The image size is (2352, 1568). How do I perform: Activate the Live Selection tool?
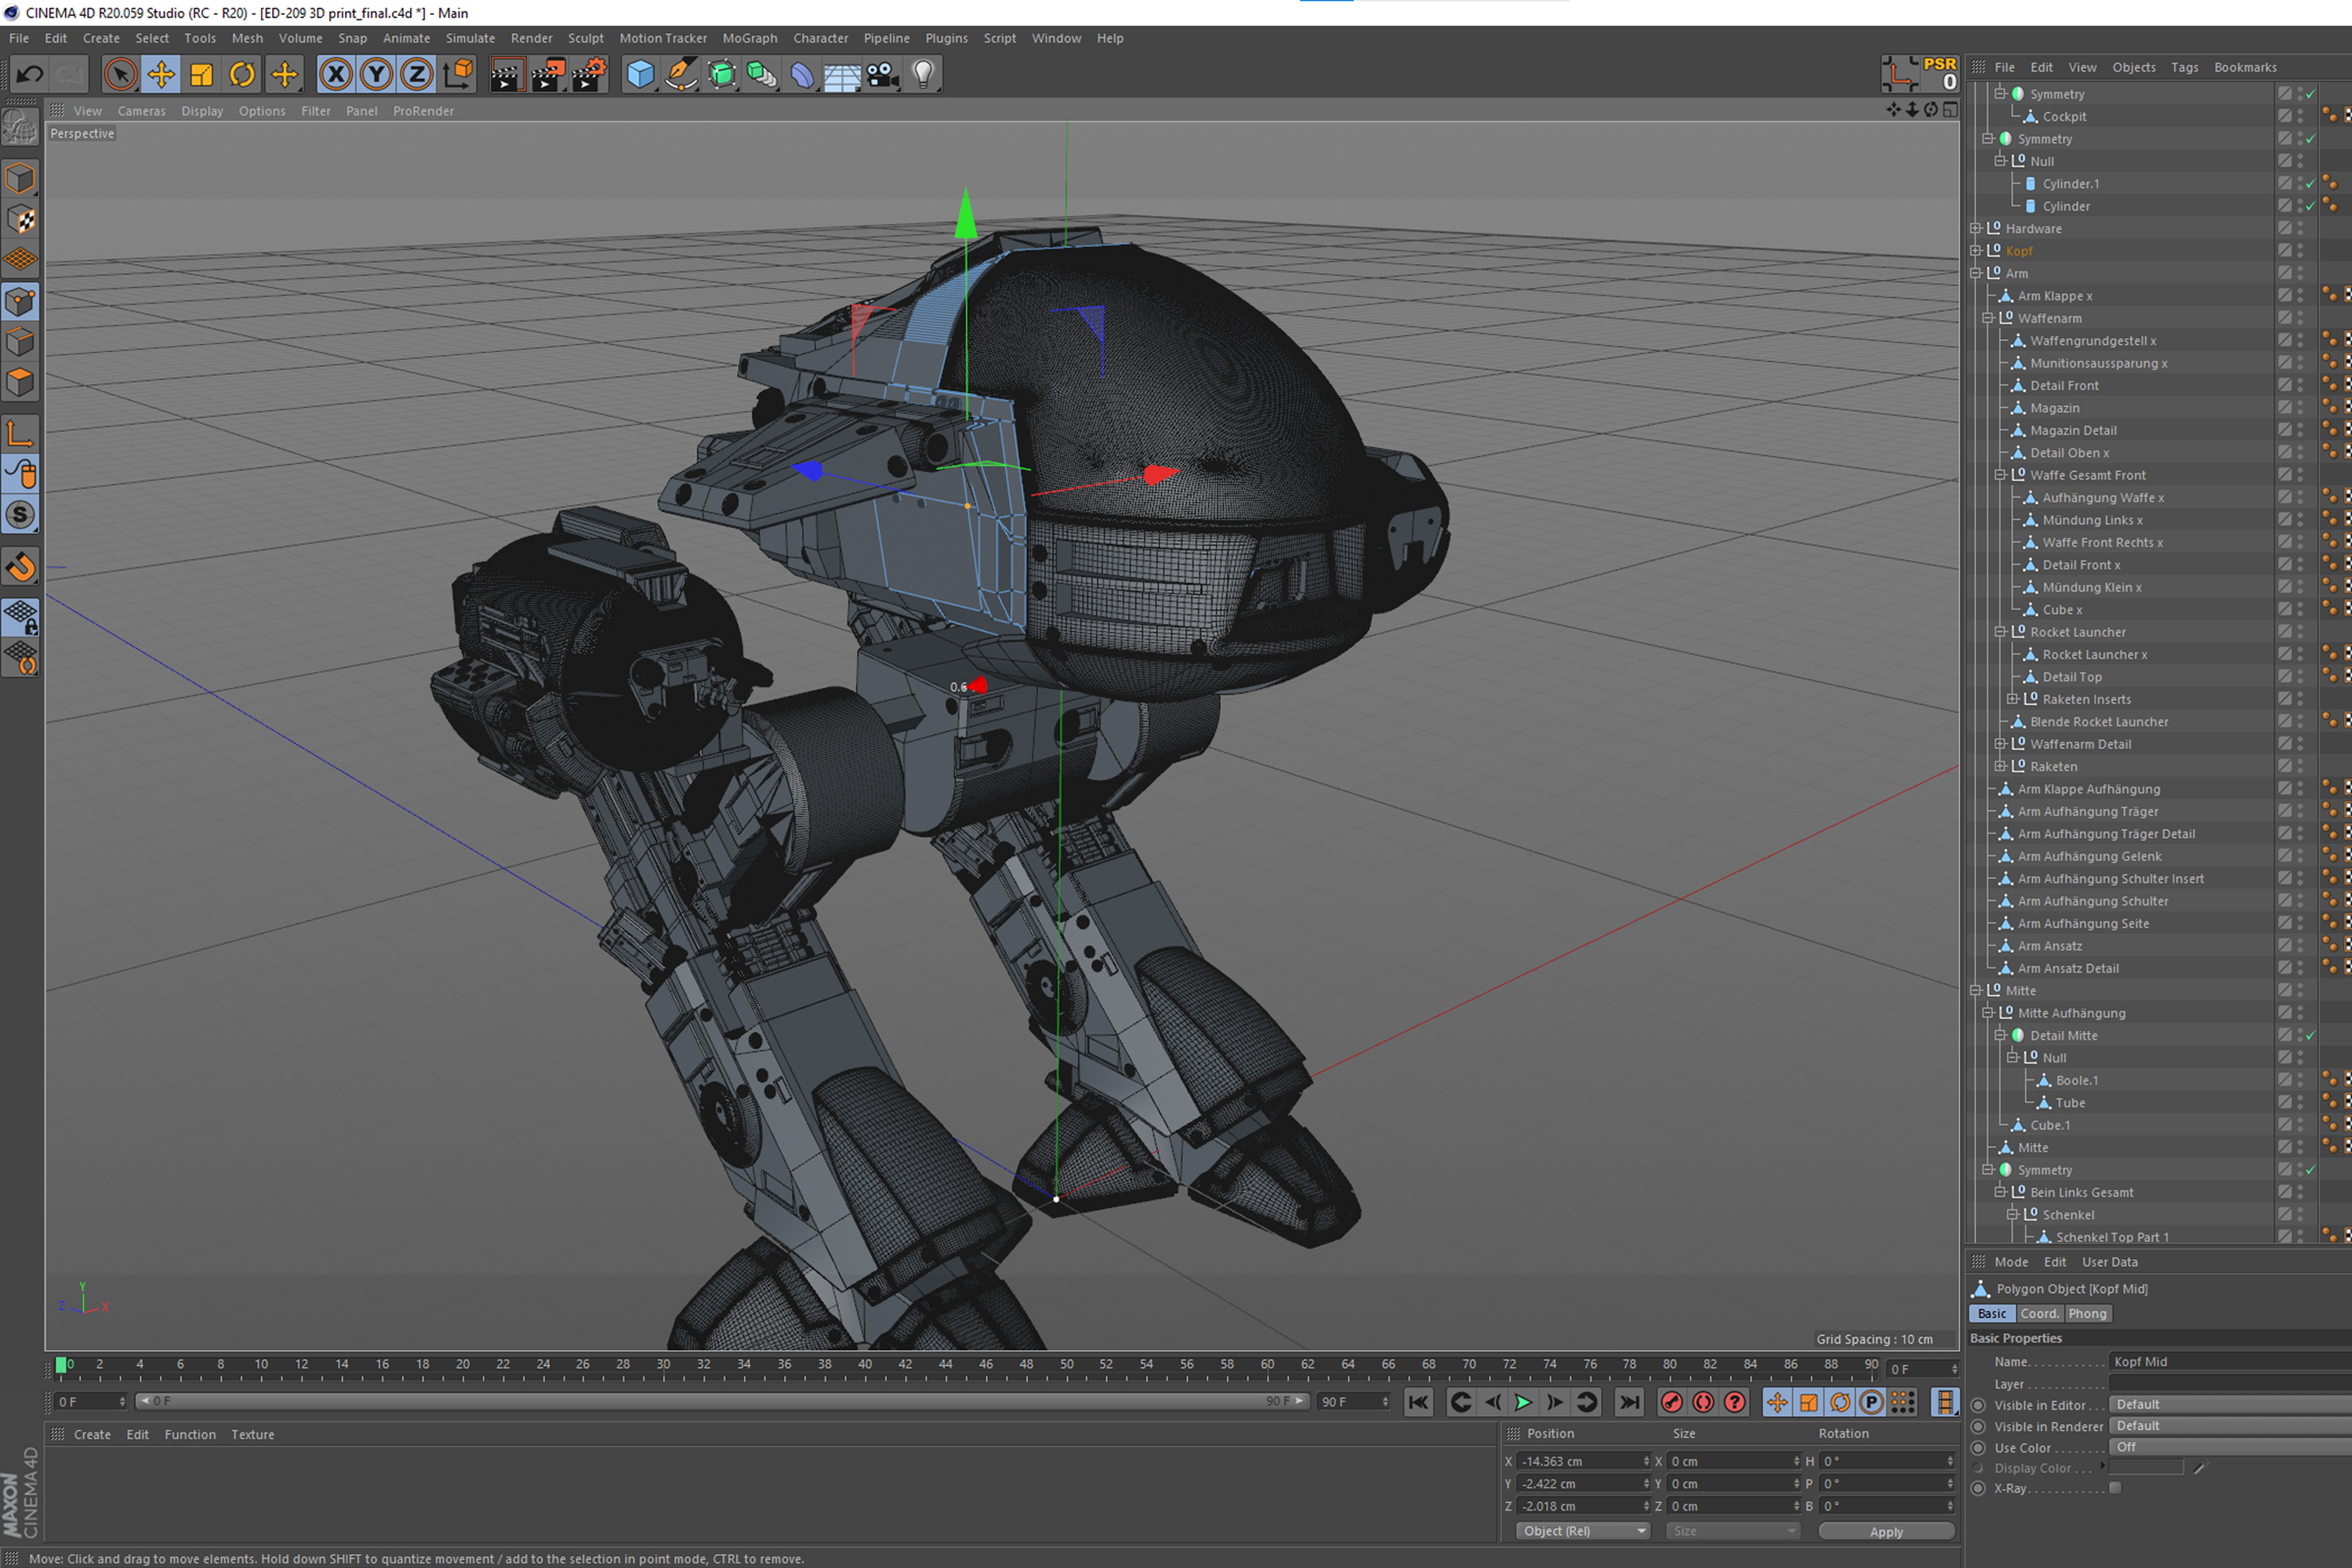[121, 74]
